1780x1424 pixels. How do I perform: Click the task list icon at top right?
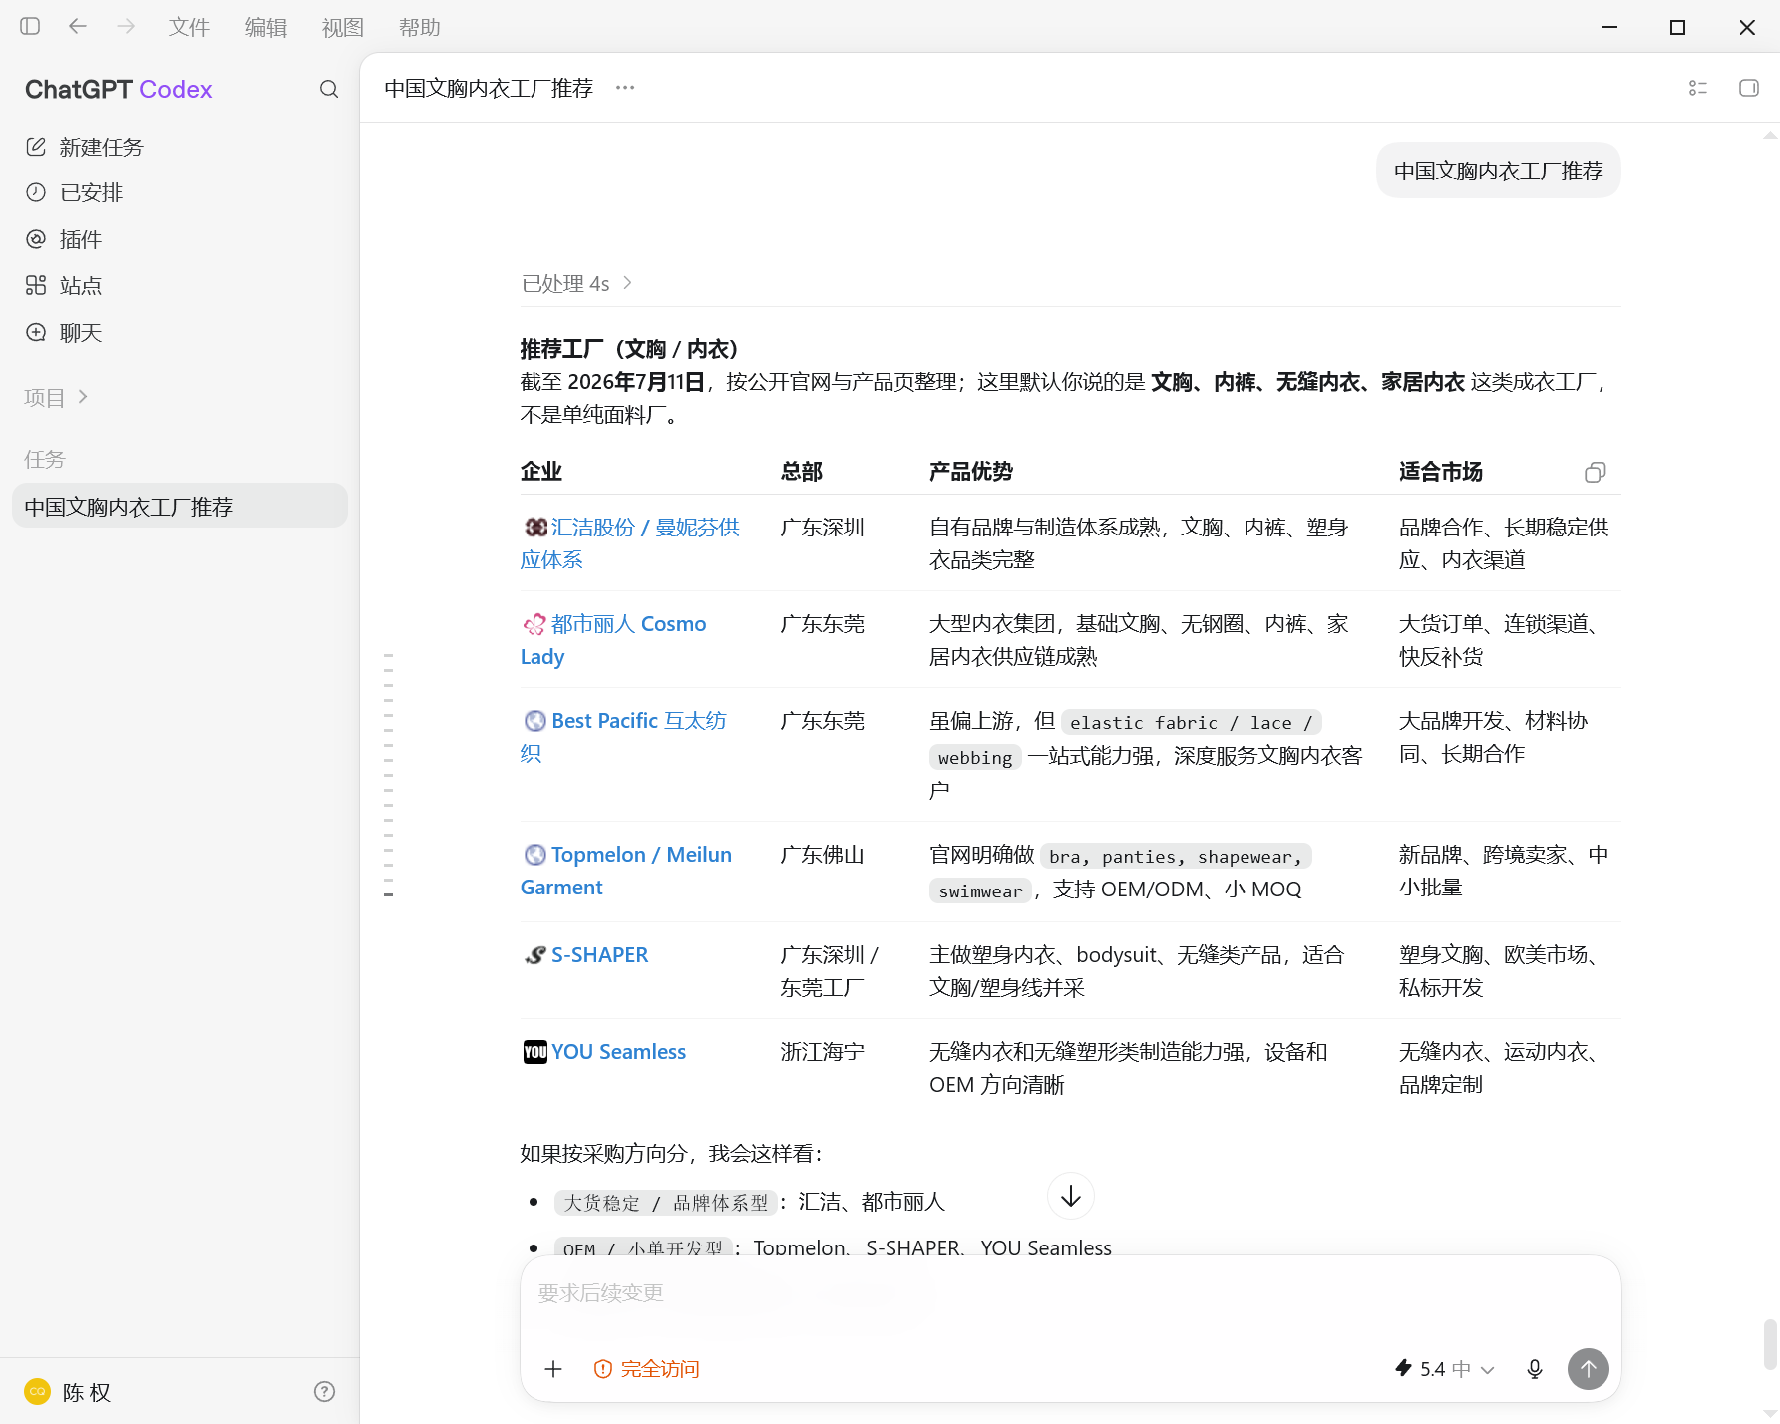click(1698, 88)
